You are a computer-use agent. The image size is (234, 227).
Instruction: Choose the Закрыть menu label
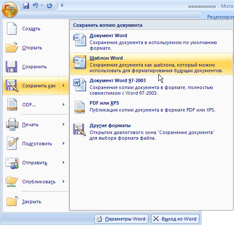32,201
